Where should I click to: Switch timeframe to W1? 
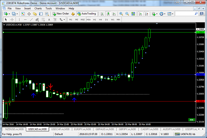tap(113, 19)
